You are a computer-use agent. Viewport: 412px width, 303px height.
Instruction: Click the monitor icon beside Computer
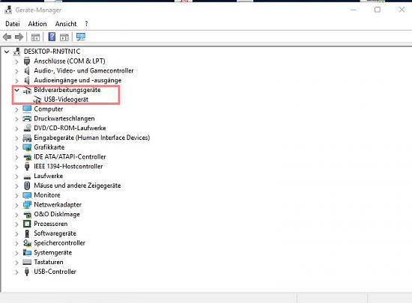pyautogui.click(x=27, y=109)
